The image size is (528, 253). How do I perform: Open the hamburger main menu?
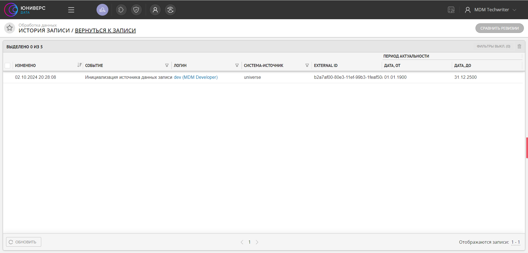(x=71, y=10)
